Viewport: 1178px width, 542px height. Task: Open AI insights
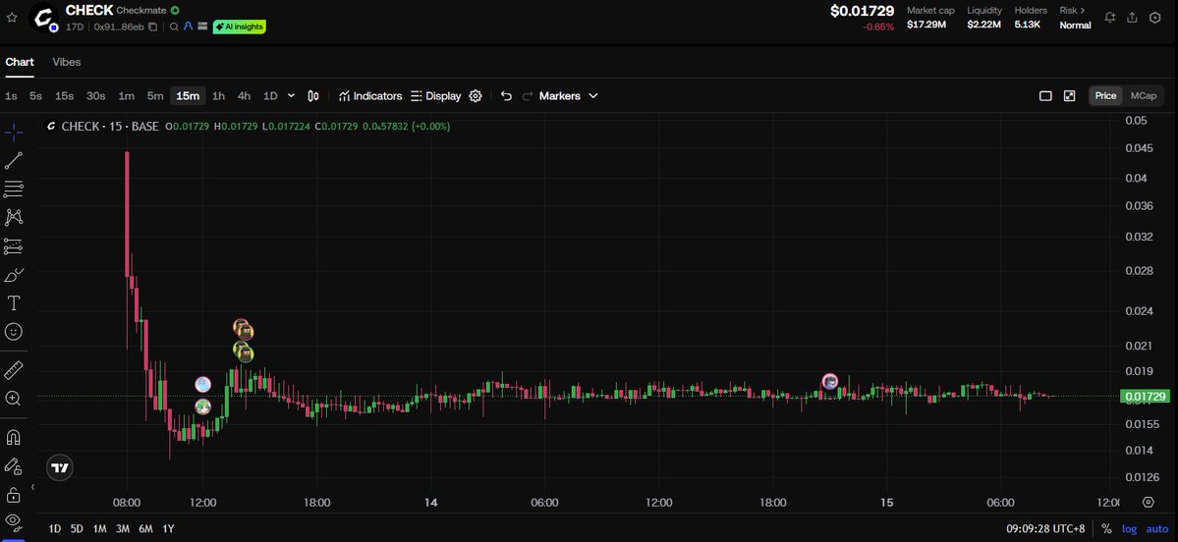click(239, 27)
